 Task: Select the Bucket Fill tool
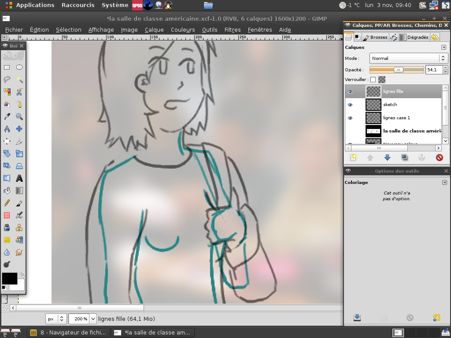click(7, 191)
